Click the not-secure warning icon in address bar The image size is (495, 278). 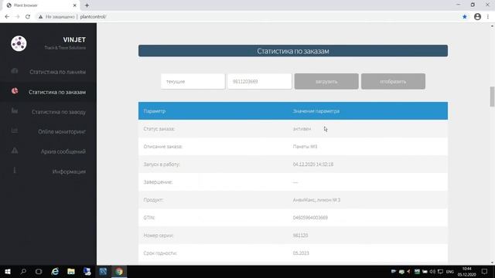click(40, 17)
